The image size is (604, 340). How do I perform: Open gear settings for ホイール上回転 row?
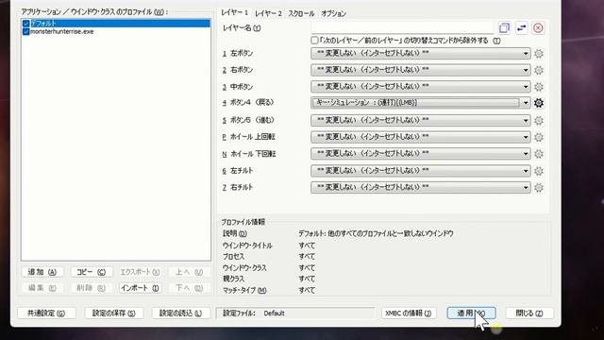[539, 137]
